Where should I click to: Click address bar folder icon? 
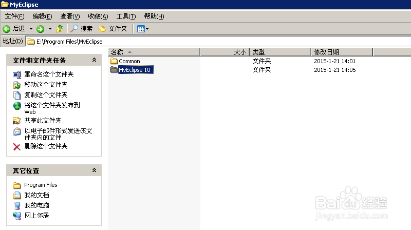(31, 42)
